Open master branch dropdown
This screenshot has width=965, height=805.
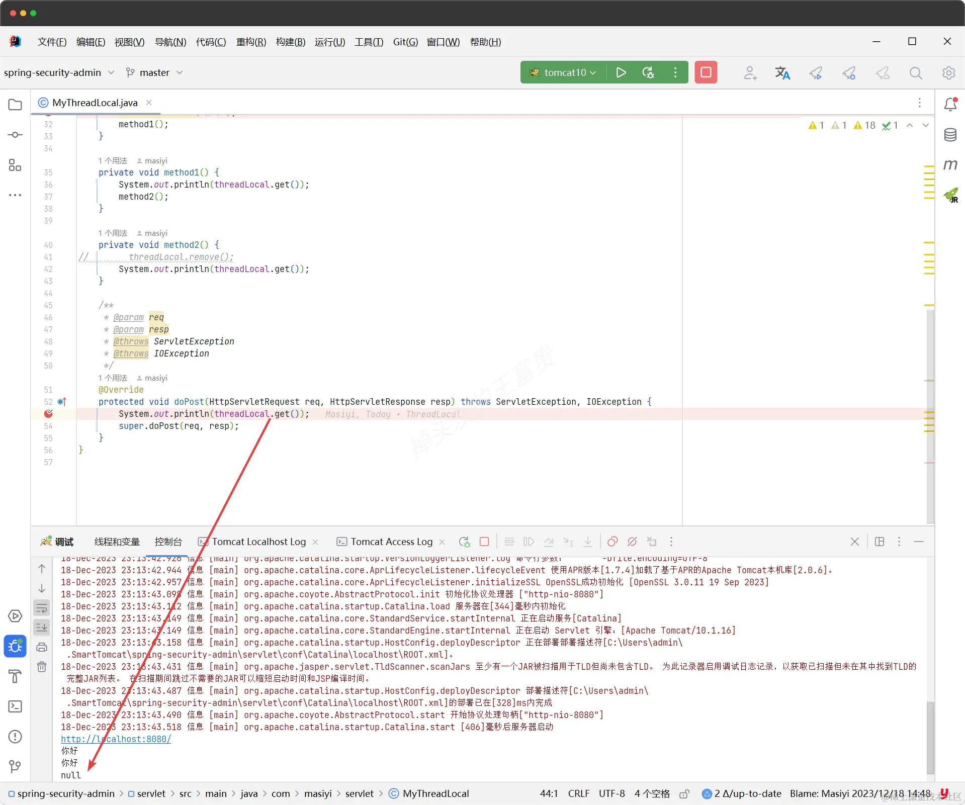pos(154,72)
